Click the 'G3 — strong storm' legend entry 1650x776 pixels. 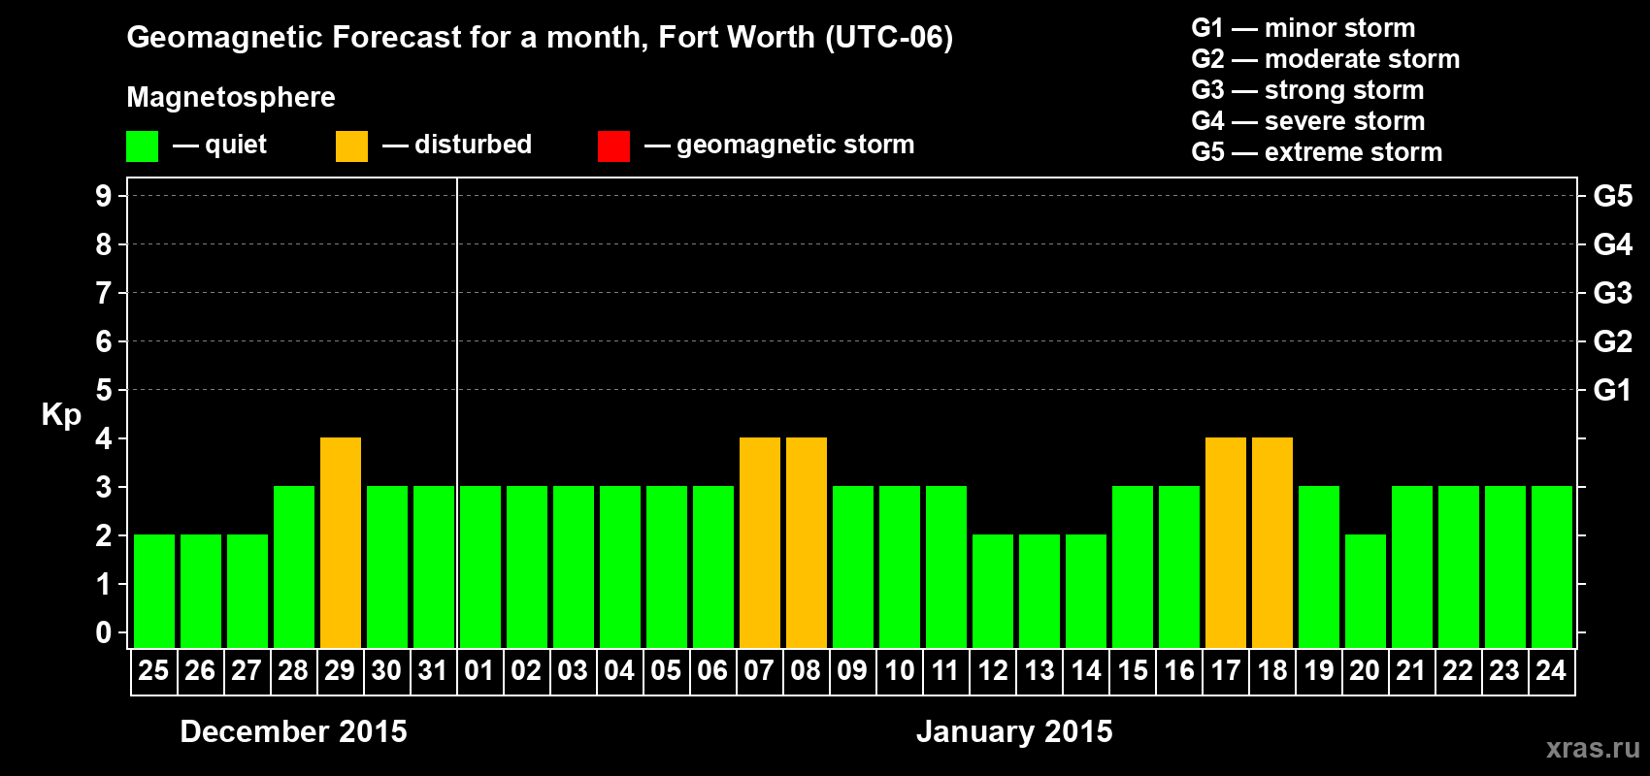pos(1307,90)
